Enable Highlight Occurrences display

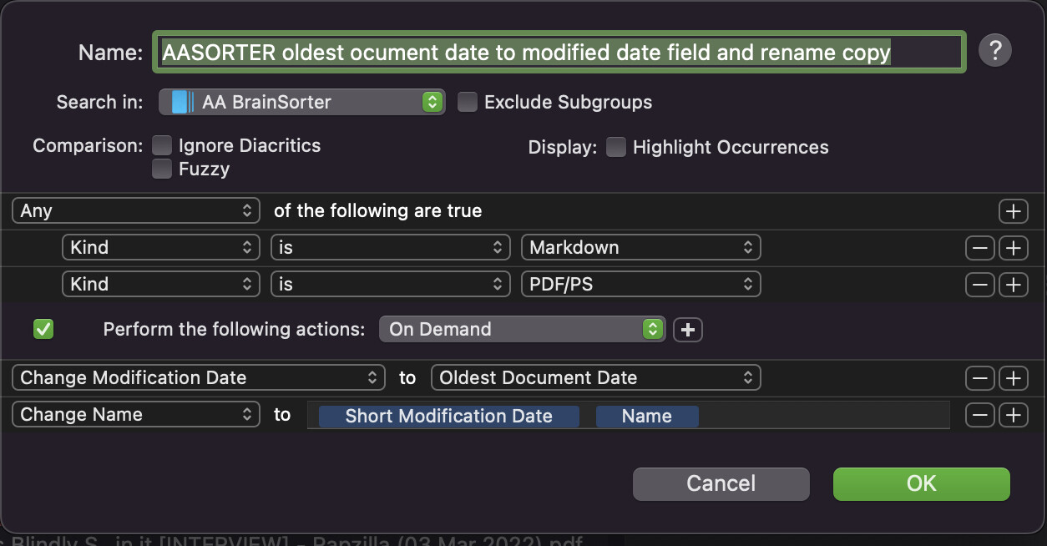pyautogui.click(x=616, y=147)
